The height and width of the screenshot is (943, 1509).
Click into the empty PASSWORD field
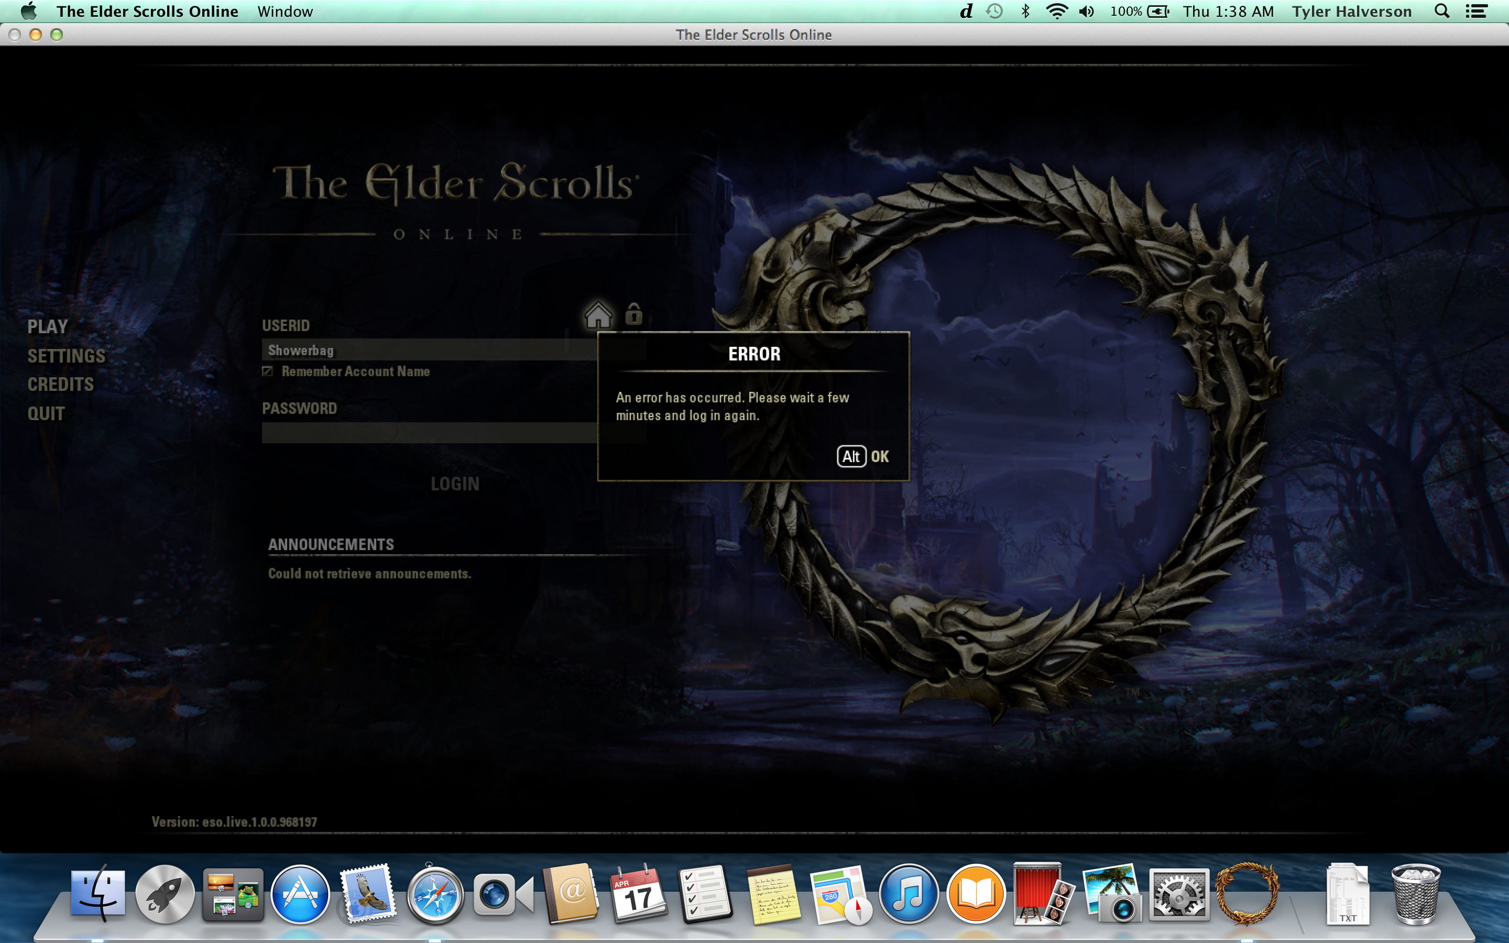click(454, 432)
